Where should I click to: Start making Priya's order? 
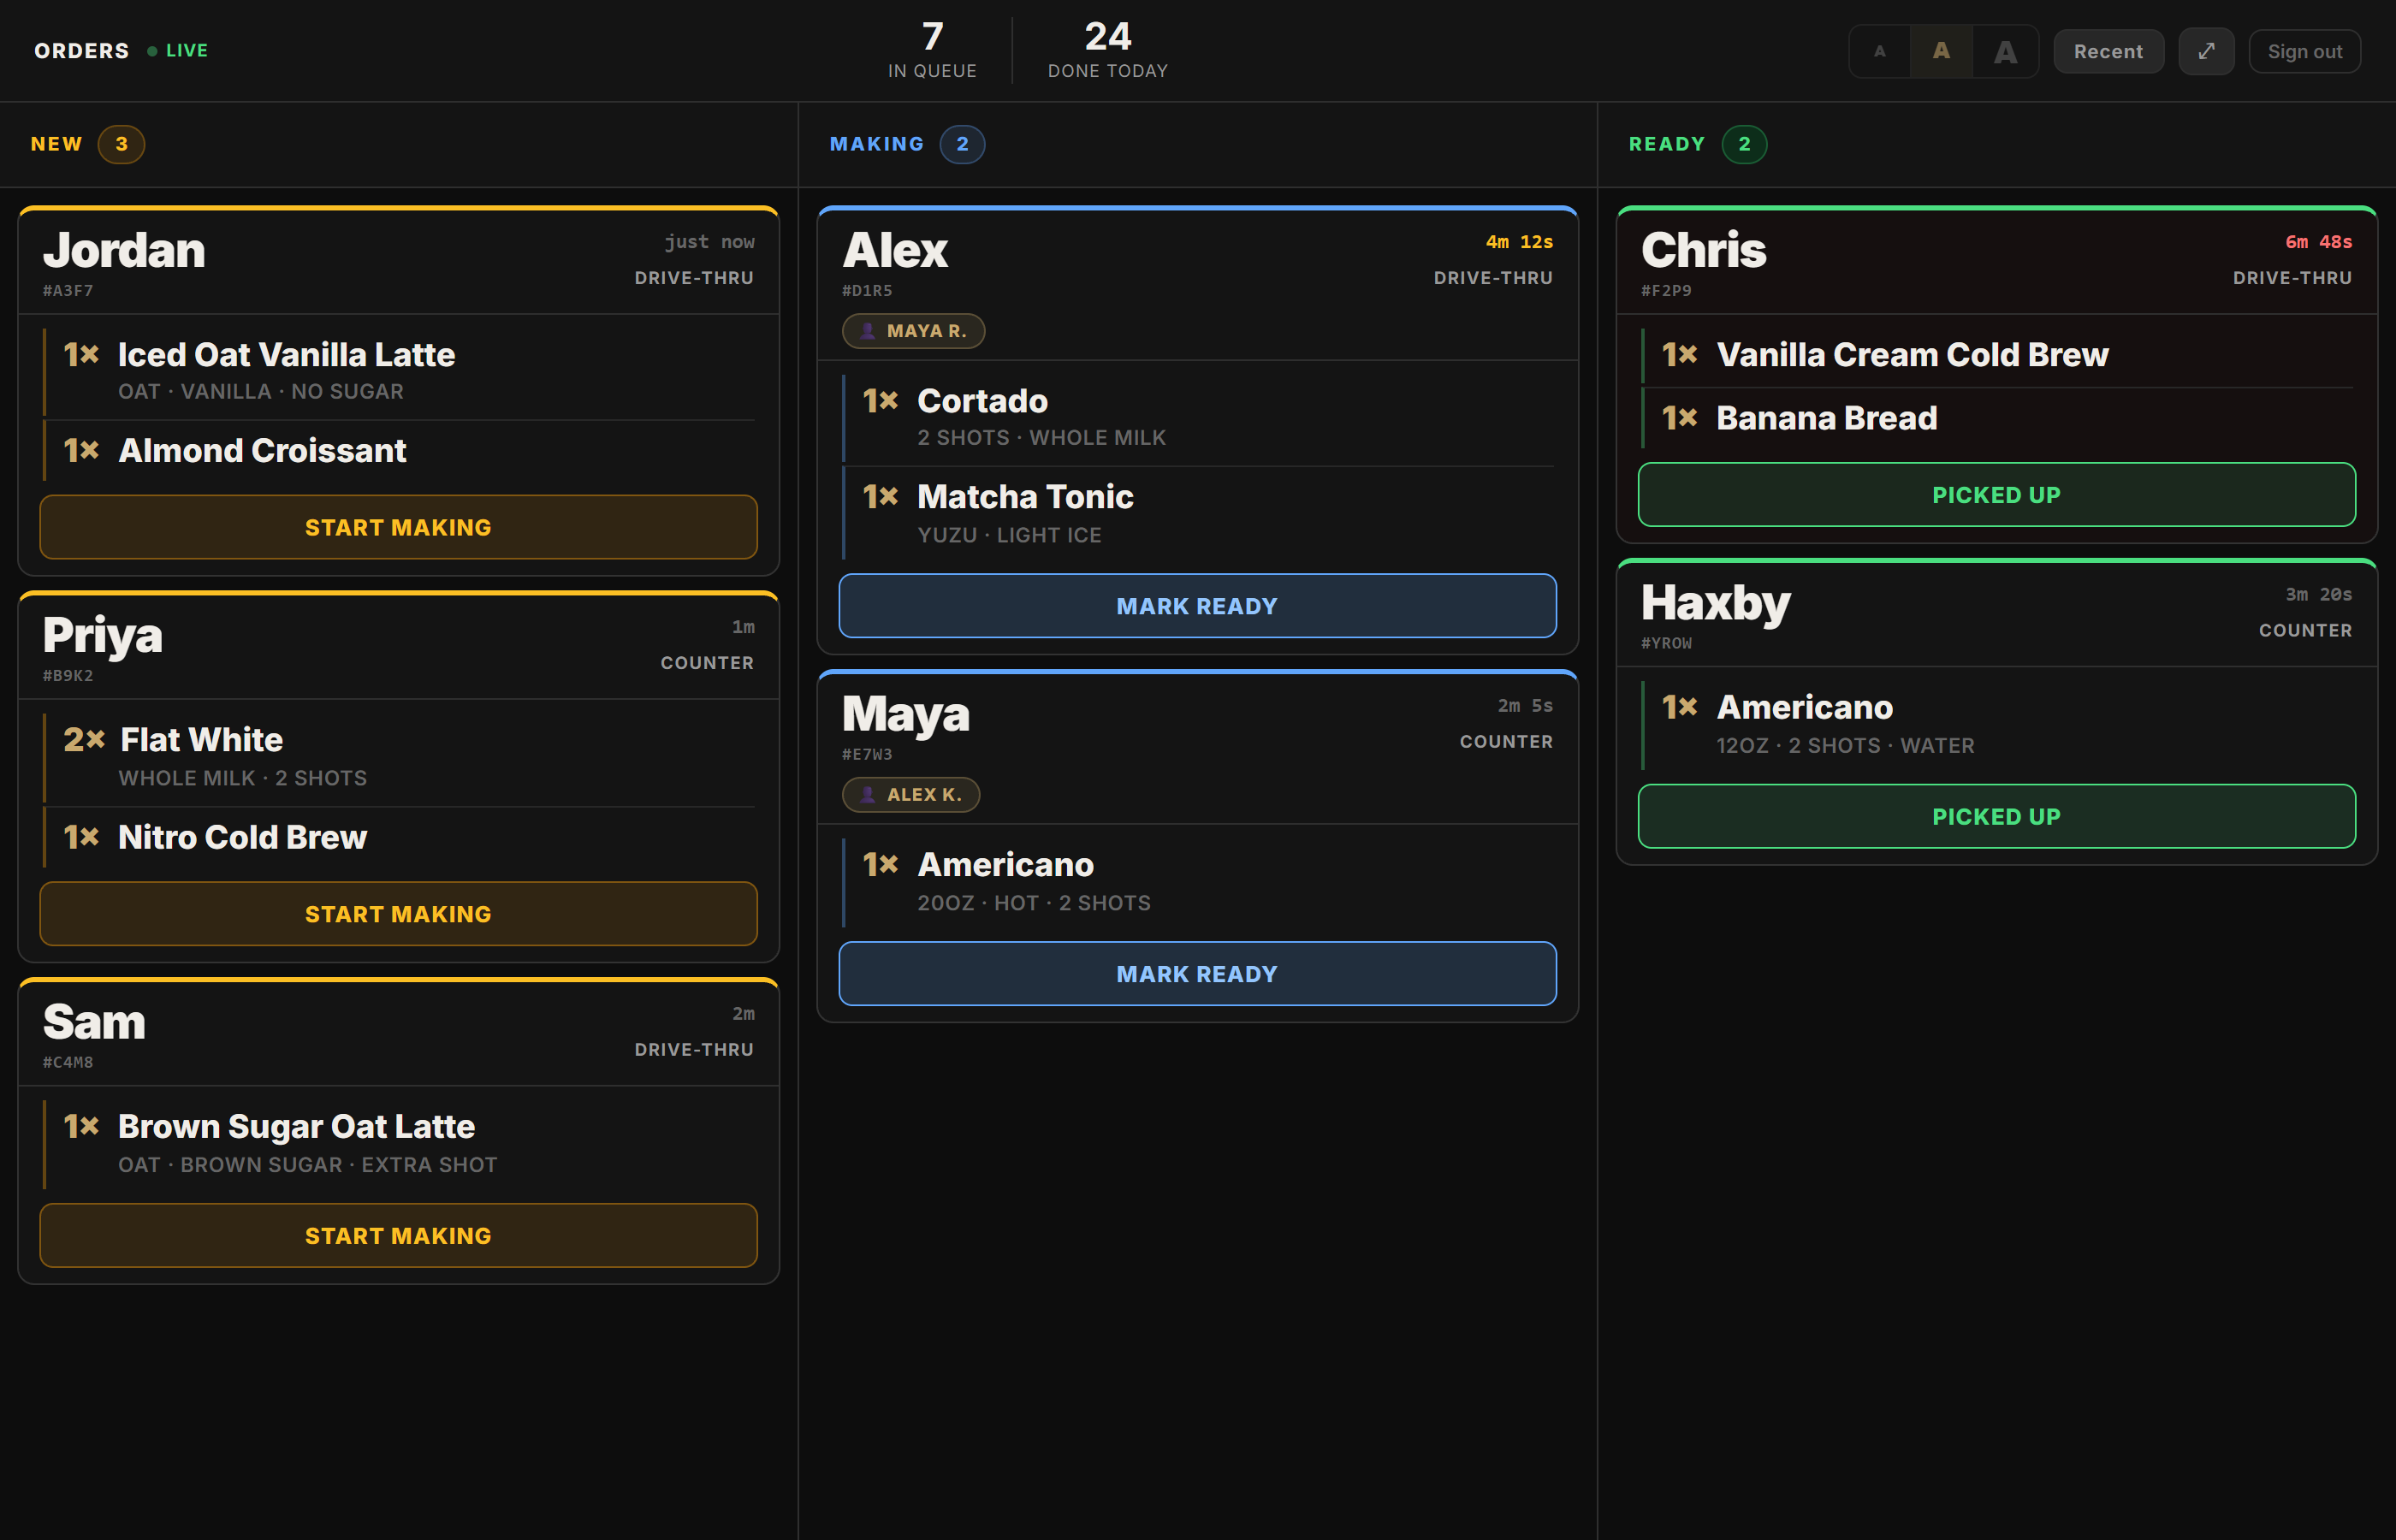coord(398,913)
